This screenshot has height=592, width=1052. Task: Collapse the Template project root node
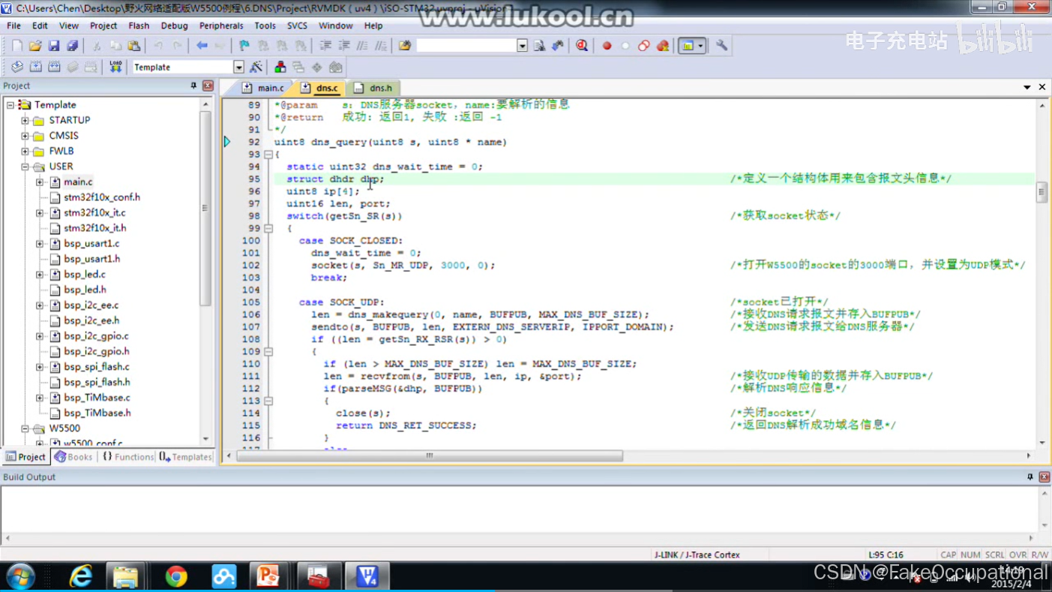10,105
